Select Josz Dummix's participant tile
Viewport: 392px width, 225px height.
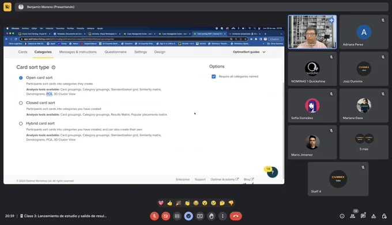coord(364,69)
